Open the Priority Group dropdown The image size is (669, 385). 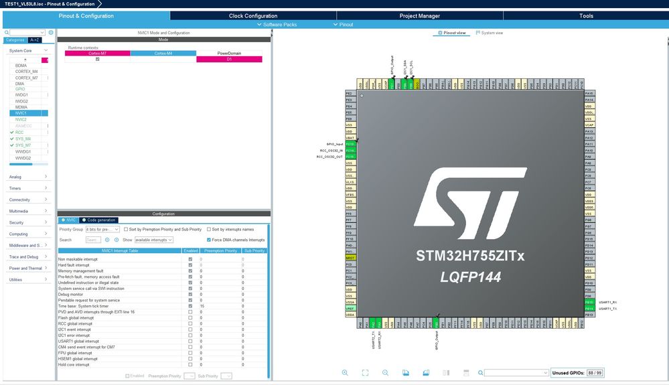pyautogui.click(x=102, y=230)
